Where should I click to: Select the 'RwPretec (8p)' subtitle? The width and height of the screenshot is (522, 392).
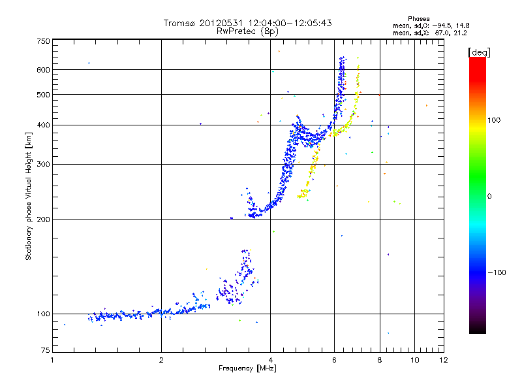pos(247,31)
